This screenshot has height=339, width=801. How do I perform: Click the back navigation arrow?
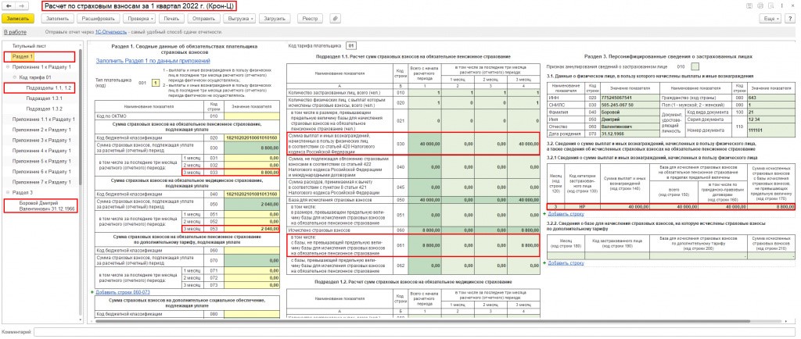7,5
